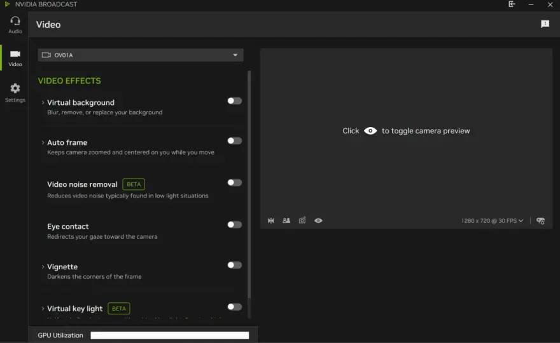Minimize the NVIDIA Broadcast window
The image size is (560, 343).
(x=531, y=4)
